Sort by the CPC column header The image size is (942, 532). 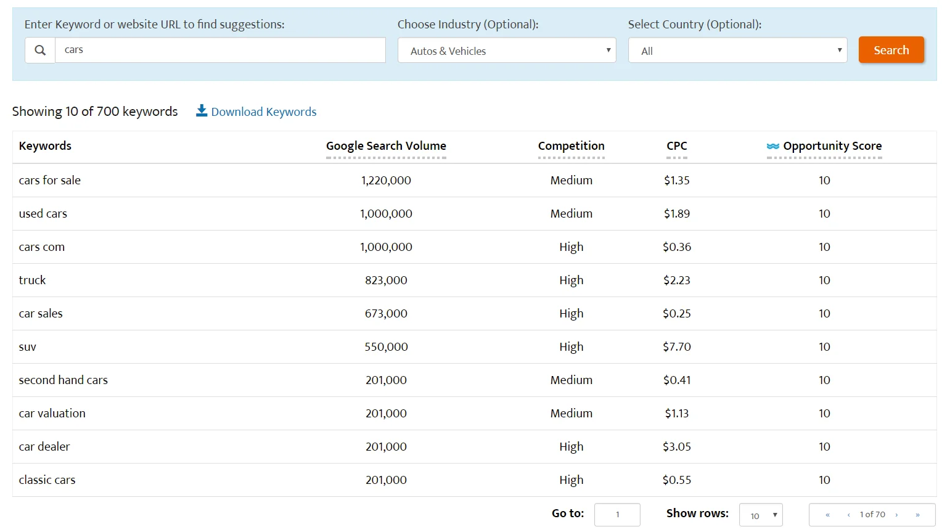676,146
